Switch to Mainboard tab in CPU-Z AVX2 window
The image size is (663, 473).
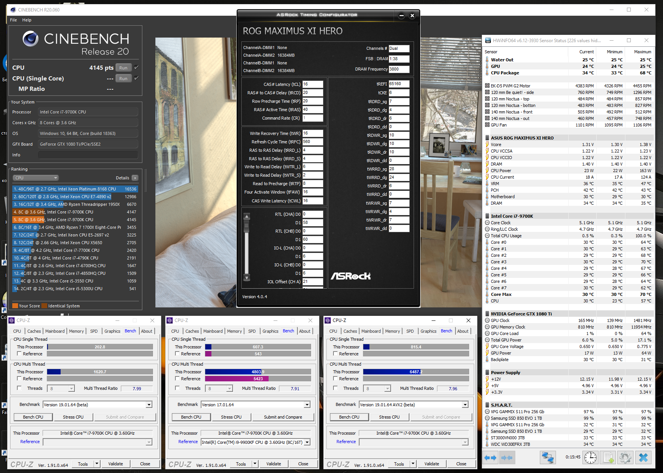pos(371,331)
